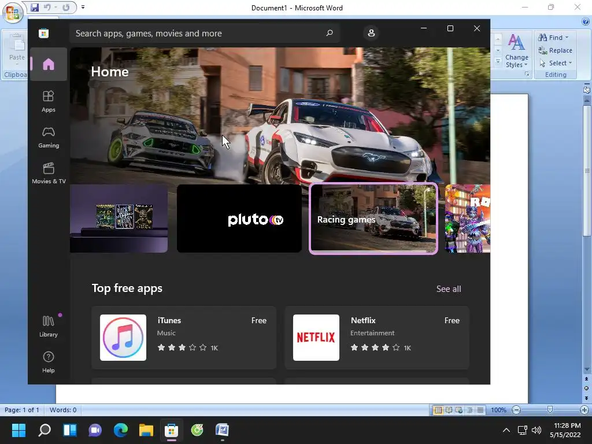Screen dimensions: 592x444
Task: Click the Word icon on taskbar
Action: (x=223, y=430)
